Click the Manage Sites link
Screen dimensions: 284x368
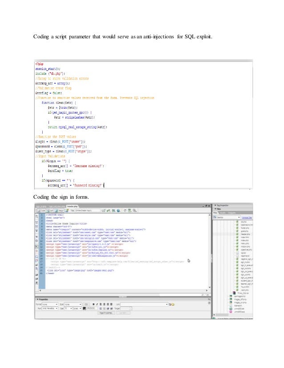pyautogui.click(x=247, y=217)
